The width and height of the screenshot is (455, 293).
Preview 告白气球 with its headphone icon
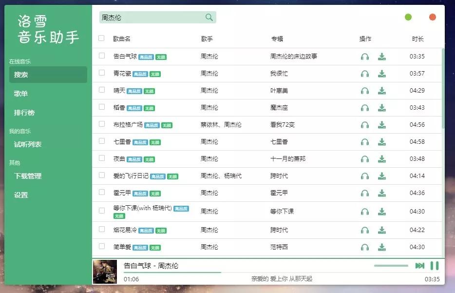(x=365, y=57)
